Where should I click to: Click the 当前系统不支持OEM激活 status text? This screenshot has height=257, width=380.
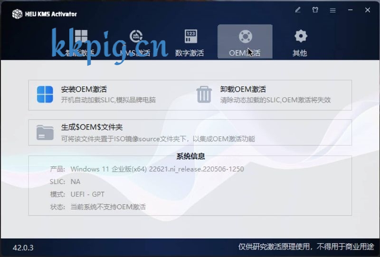[x=108, y=207]
